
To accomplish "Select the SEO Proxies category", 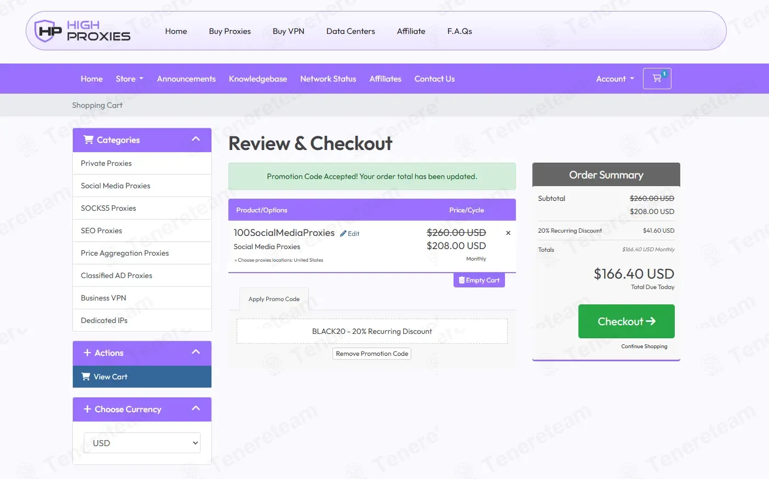I will point(142,230).
